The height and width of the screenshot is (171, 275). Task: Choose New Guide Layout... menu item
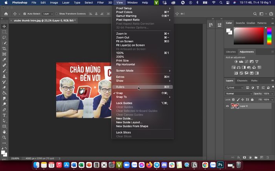pyautogui.click(x=142, y=122)
